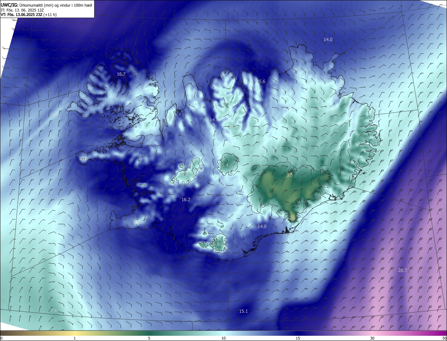Click the 'VT: Fös. 13.06.2025 23Z' line
Screen dimensions: 447x341
coord(21,15)
